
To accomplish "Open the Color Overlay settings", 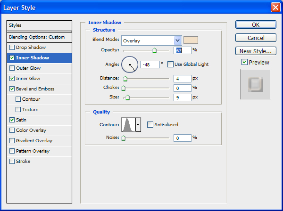I will tap(31, 130).
